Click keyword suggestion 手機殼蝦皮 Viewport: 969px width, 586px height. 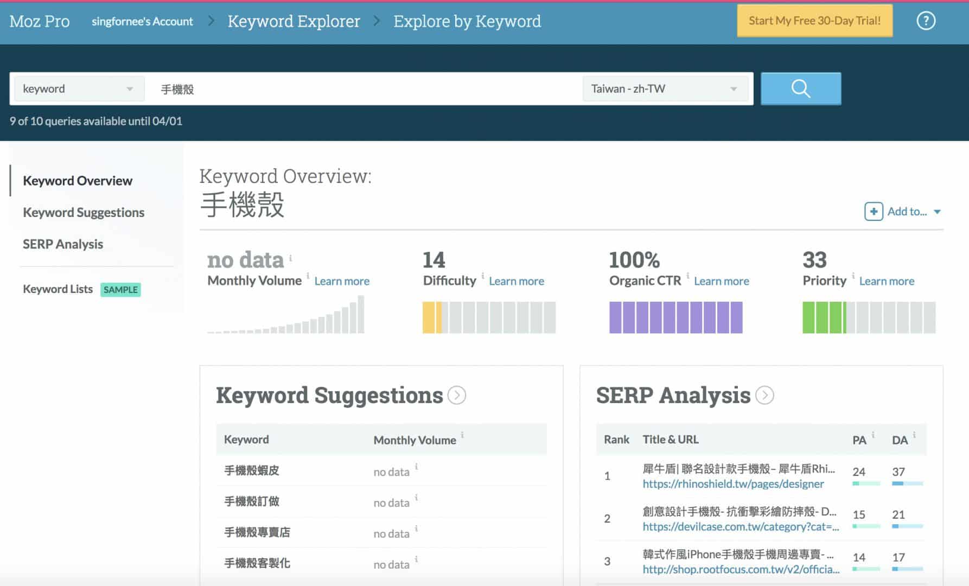pos(252,470)
